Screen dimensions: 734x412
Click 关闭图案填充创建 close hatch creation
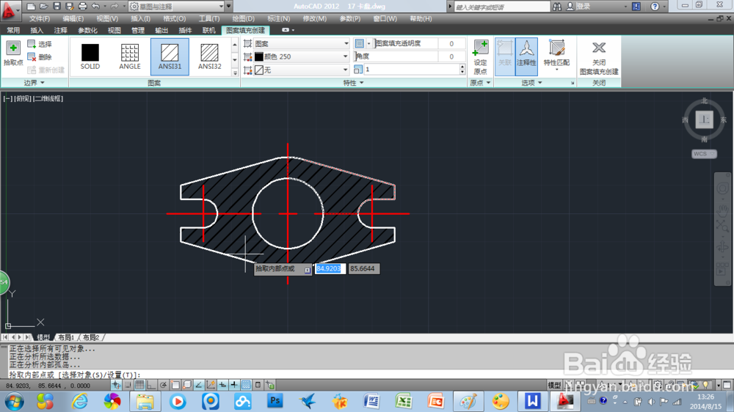(x=599, y=56)
